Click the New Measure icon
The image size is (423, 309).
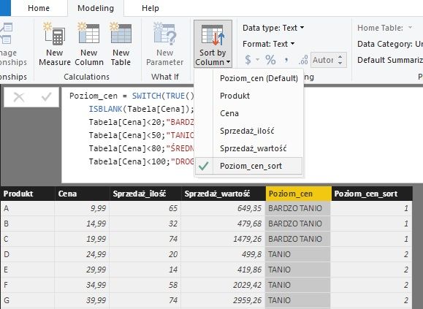pos(55,34)
